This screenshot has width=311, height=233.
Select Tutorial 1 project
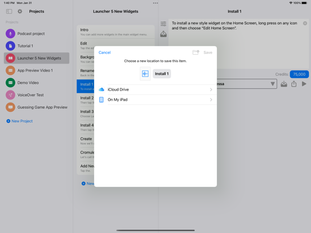[37, 46]
